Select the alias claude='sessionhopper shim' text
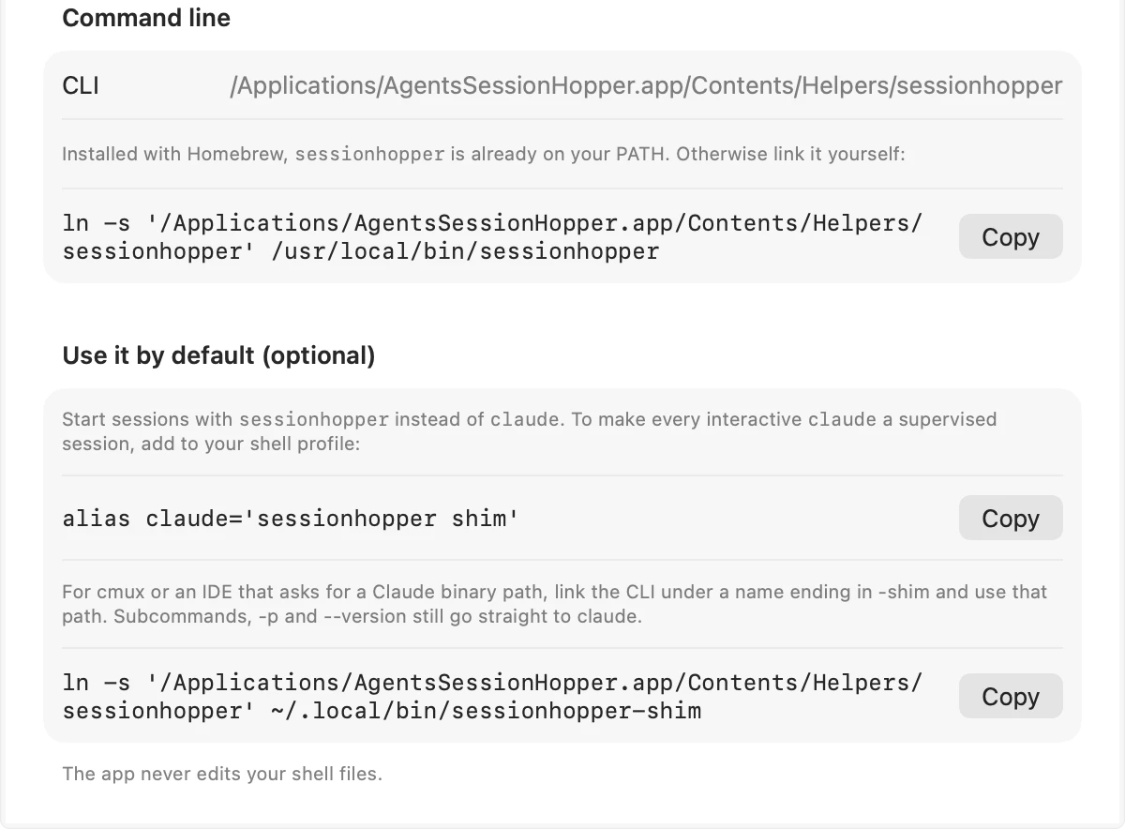 point(291,518)
